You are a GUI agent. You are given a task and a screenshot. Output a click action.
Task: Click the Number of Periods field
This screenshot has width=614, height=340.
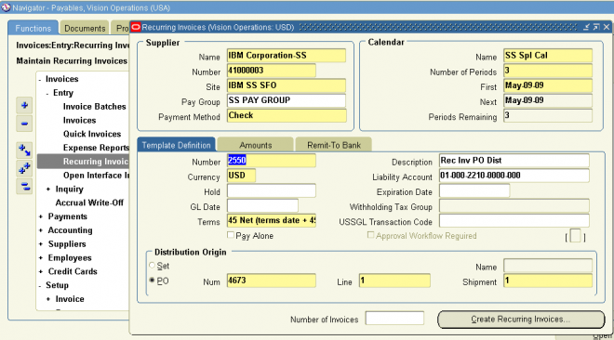coord(548,71)
